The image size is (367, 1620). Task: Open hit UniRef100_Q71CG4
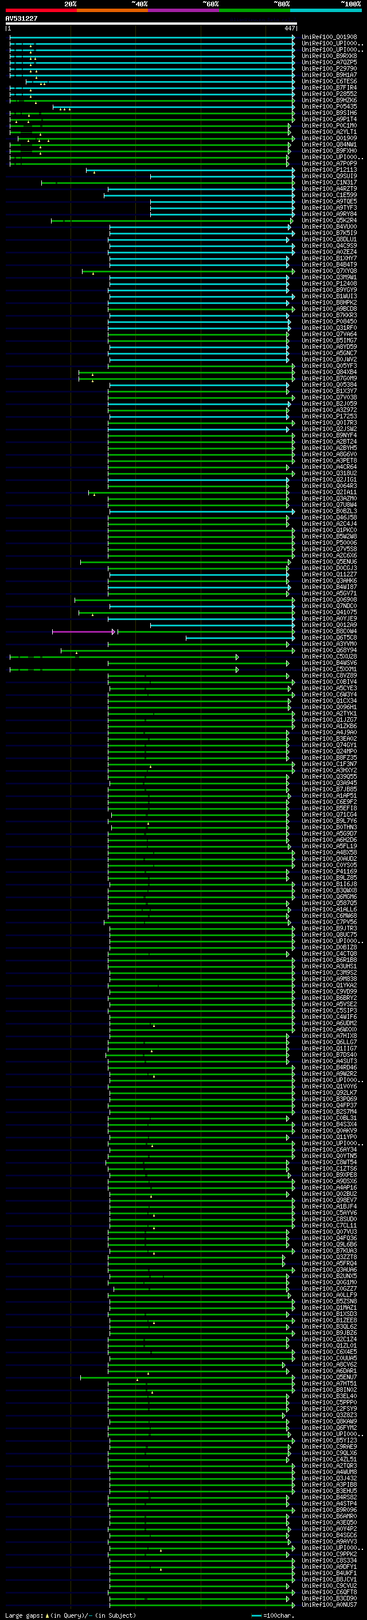tap(329, 814)
